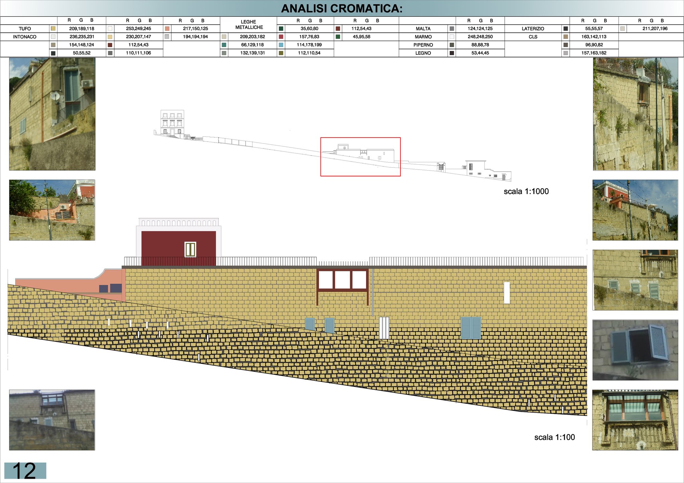
Task: Click the INTONACO row label in table
Action: (25, 37)
